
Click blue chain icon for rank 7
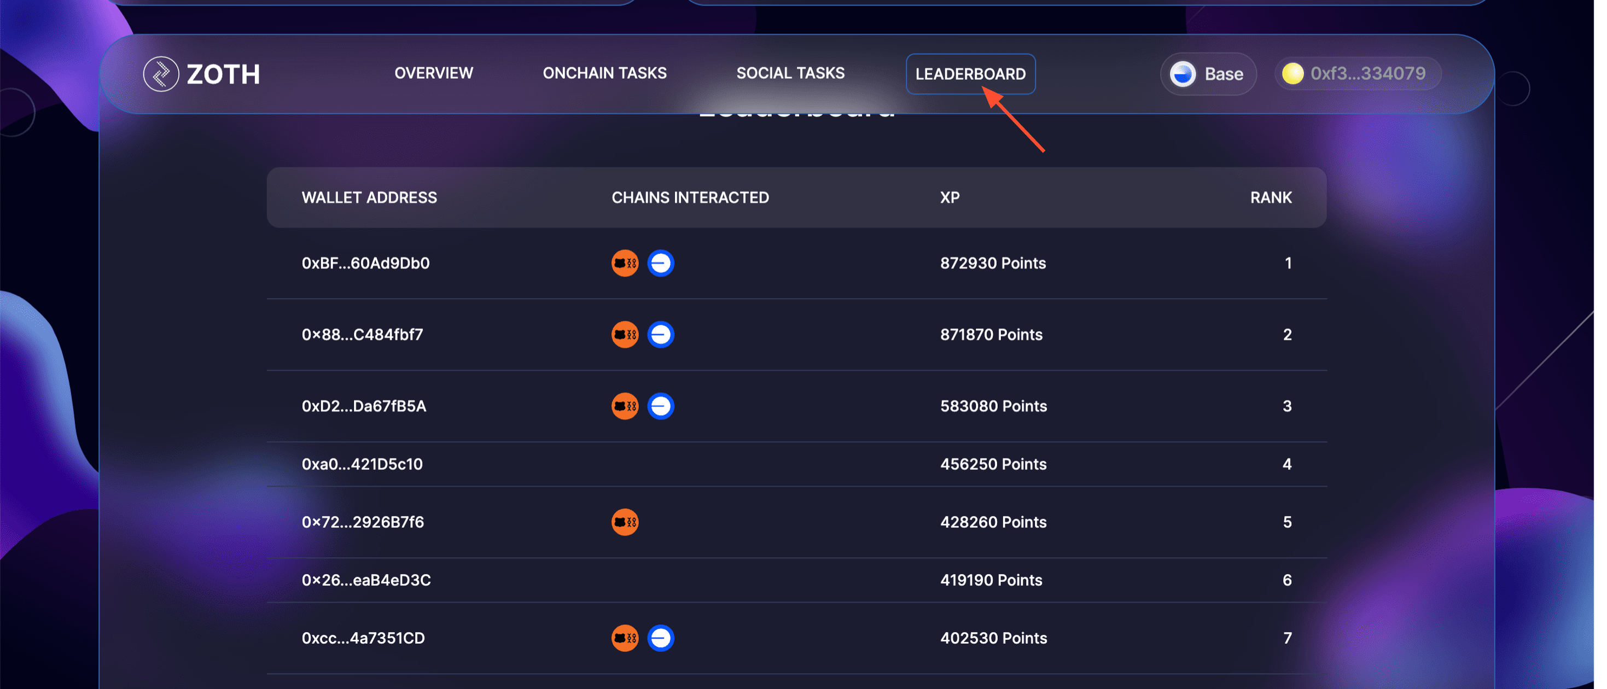coord(660,639)
